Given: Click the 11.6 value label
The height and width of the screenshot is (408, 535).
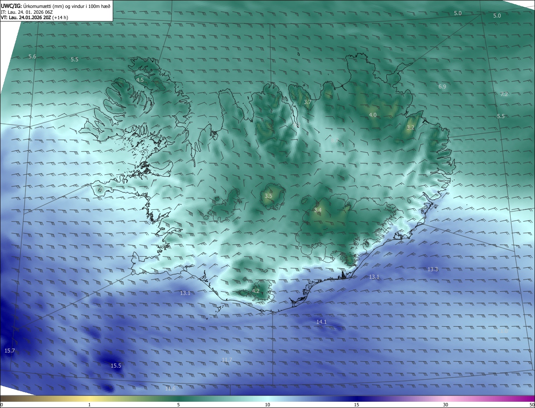Looking at the screenshot, I should (170, 388).
